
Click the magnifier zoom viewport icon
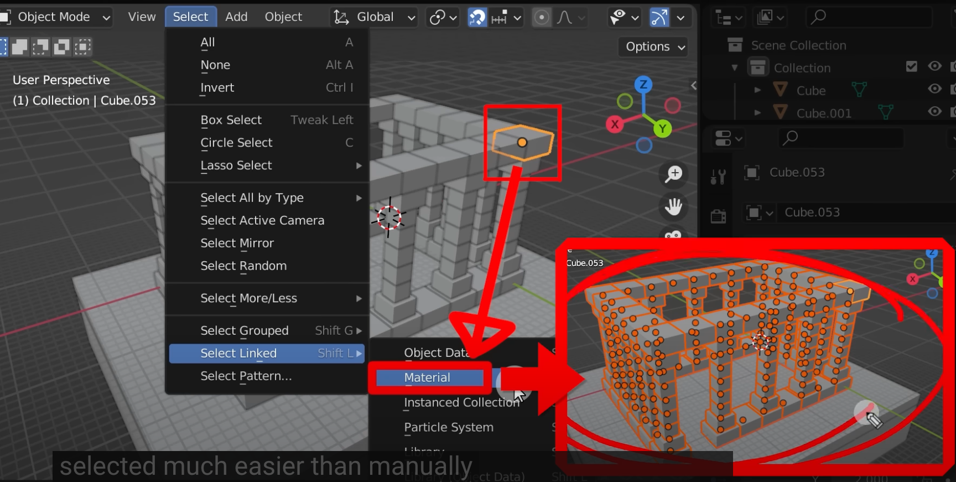(x=673, y=174)
